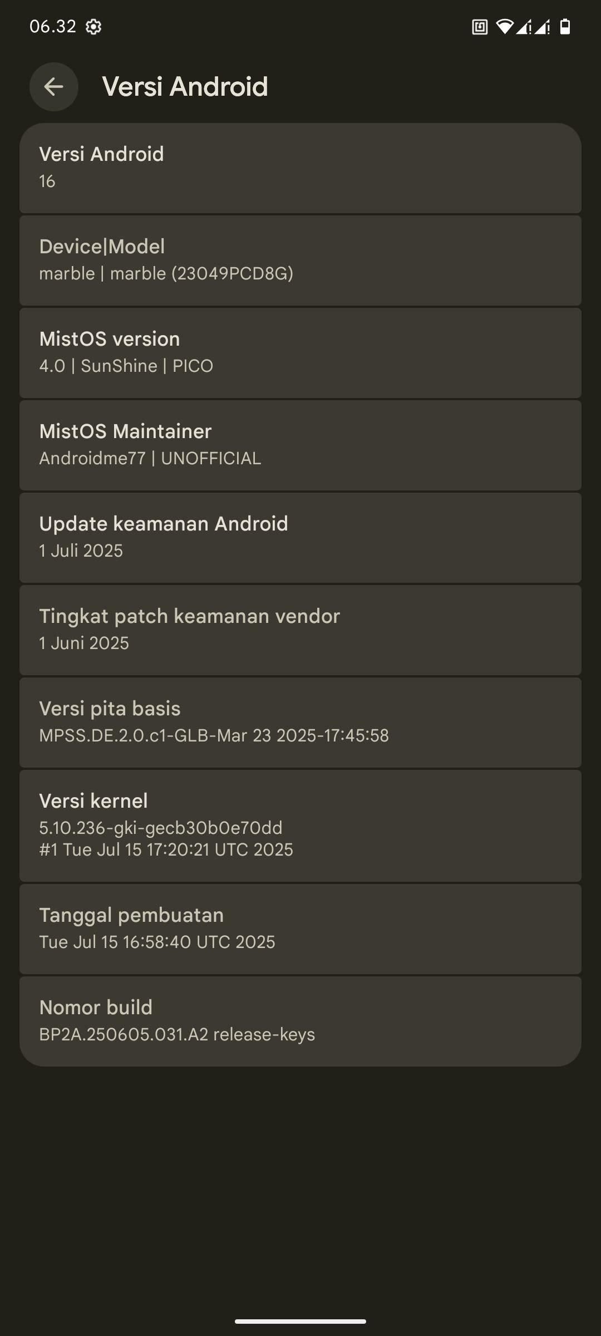Tap the MistOS version 4.0 entry
Viewport: 601px width, 1336px height.
point(300,353)
